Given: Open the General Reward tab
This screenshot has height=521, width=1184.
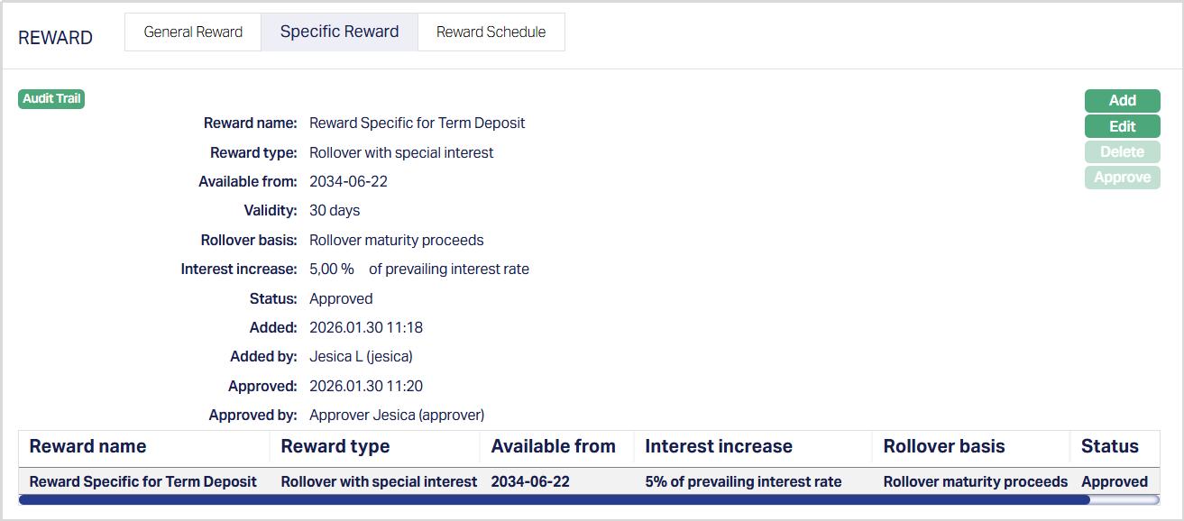Looking at the screenshot, I should coord(193,32).
